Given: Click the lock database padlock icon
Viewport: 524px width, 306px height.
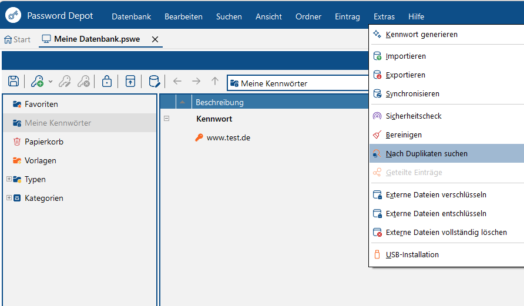Looking at the screenshot, I should 106,81.
